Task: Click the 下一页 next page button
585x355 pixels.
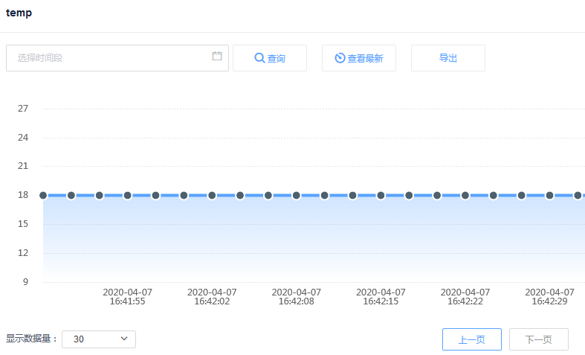Action: (x=538, y=339)
